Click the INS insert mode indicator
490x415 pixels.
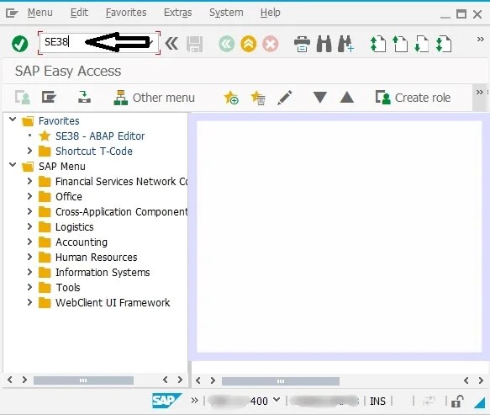(377, 401)
